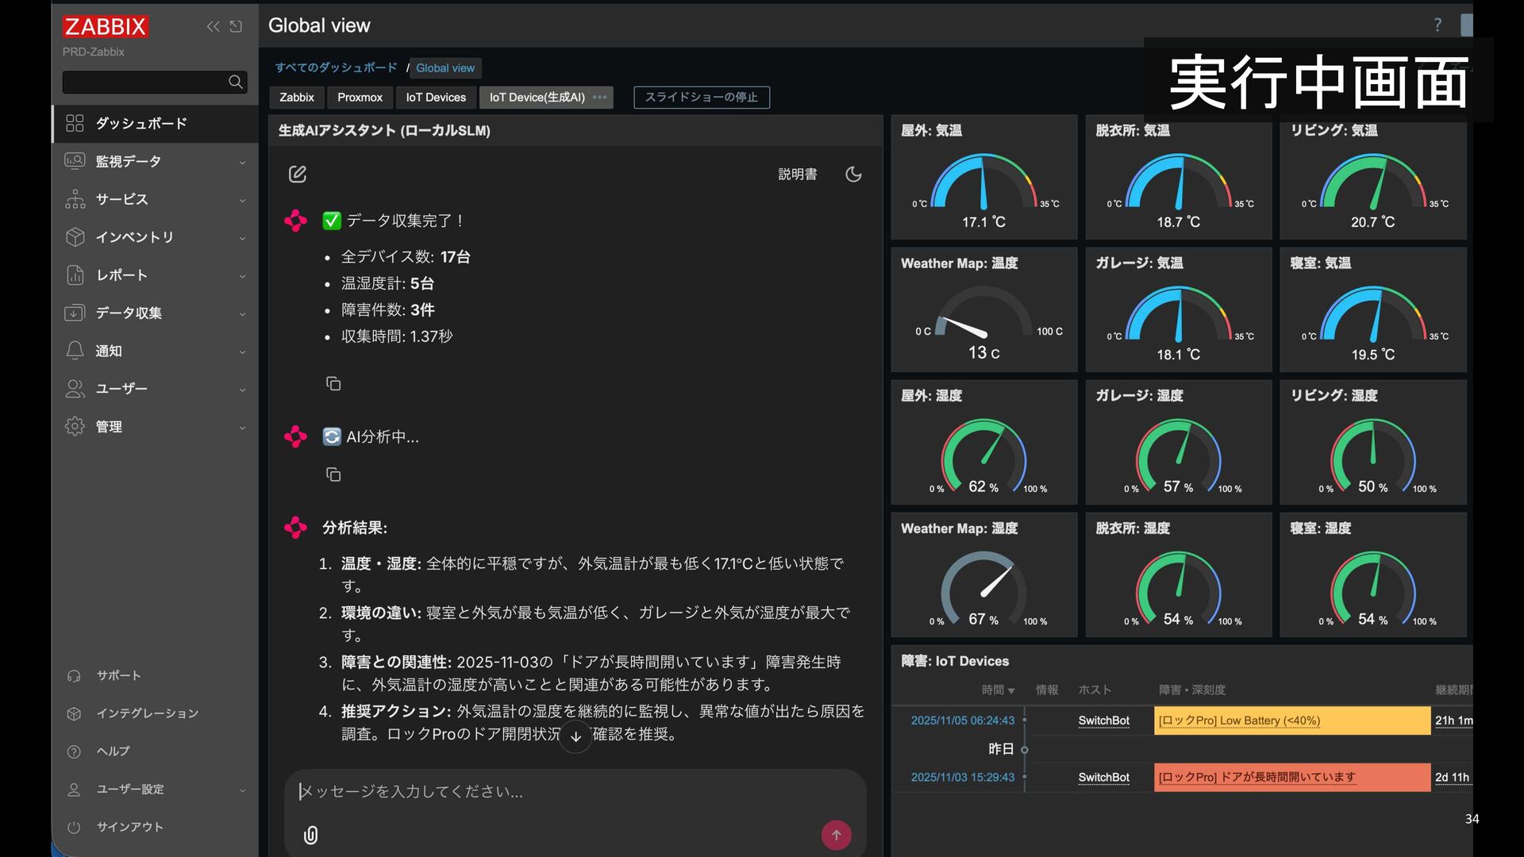Click the sidebar search magnifier icon
The width and height of the screenshot is (1524, 857).
coord(236,82)
